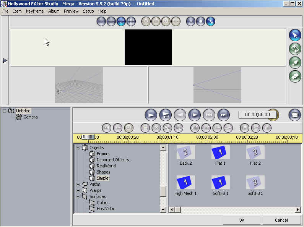The width and height of the screenshot is (304, 227).
Task: Play the effect preview
Action: pyautogui.click(x=151, y=115)
